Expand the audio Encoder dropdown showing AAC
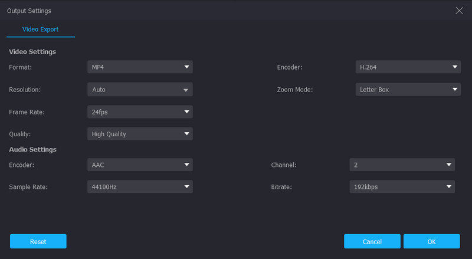Viewport: 472px width, 259px height. tap(140, 165)
